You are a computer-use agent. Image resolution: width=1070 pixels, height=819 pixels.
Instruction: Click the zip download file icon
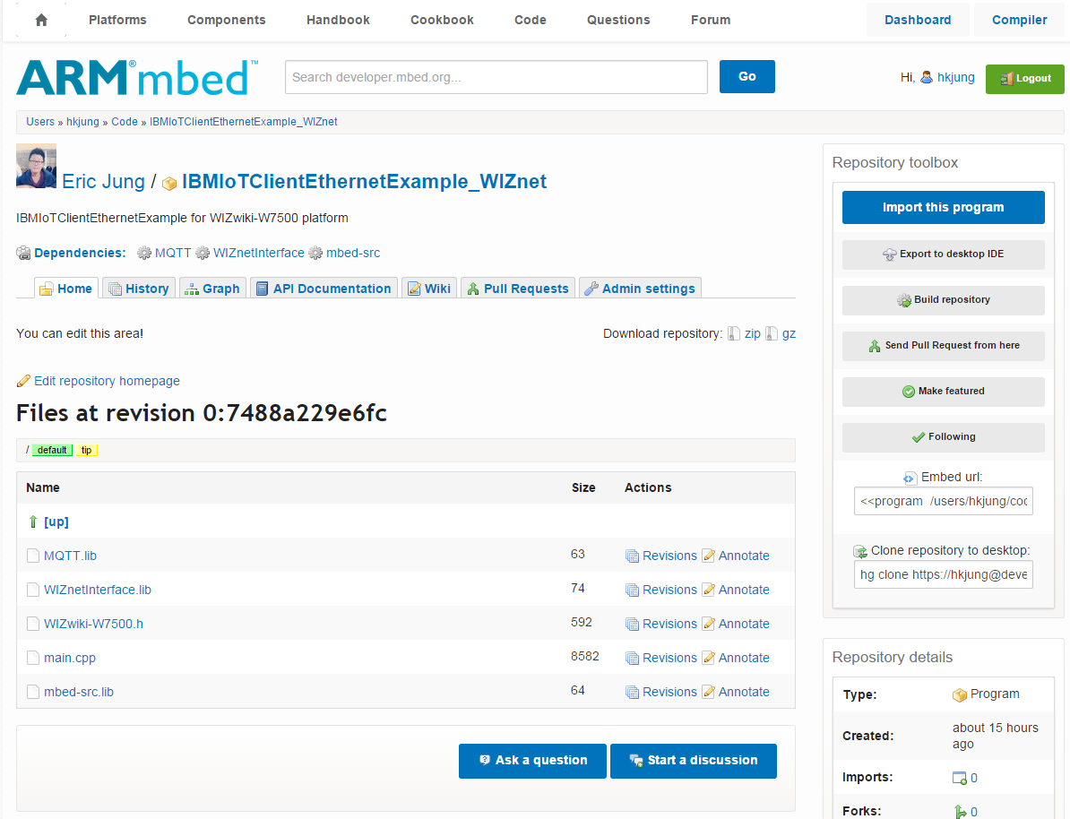[x=734, y=333]
